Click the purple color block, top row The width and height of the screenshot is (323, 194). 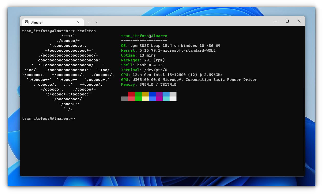pos(159,94)
